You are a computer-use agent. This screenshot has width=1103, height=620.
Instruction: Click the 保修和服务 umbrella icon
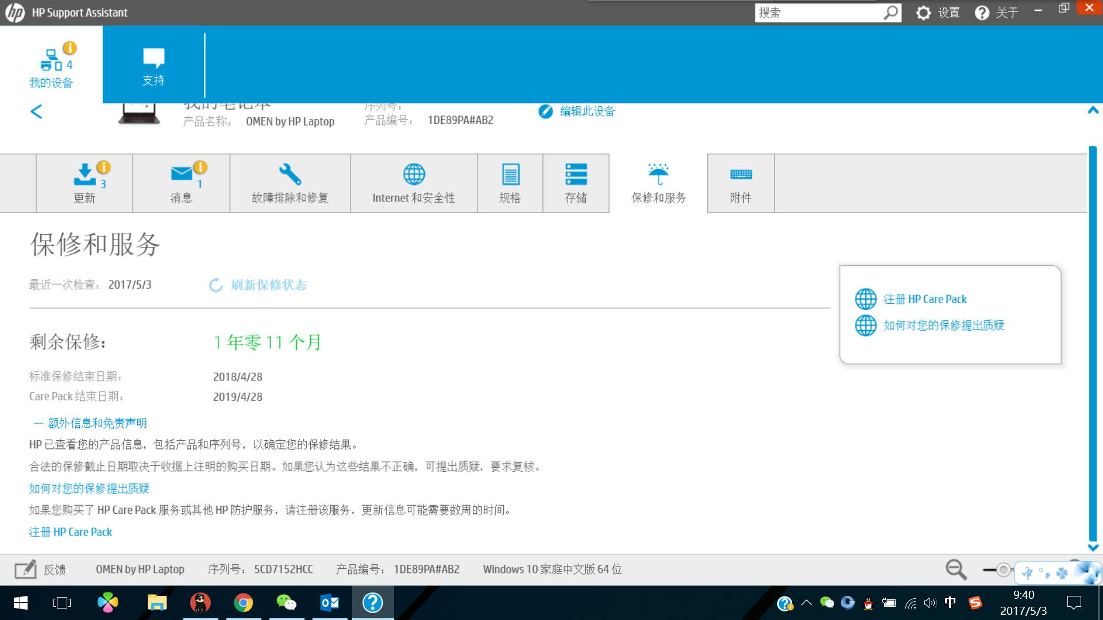pos(658,174)
